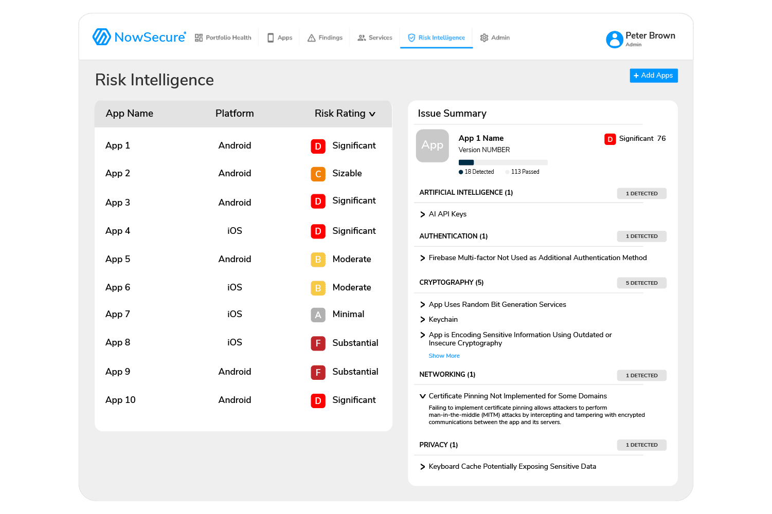Viewport: 772px width, 514px height.
Task: Select the App 3 row name
Action: click(x=118, y=203)
